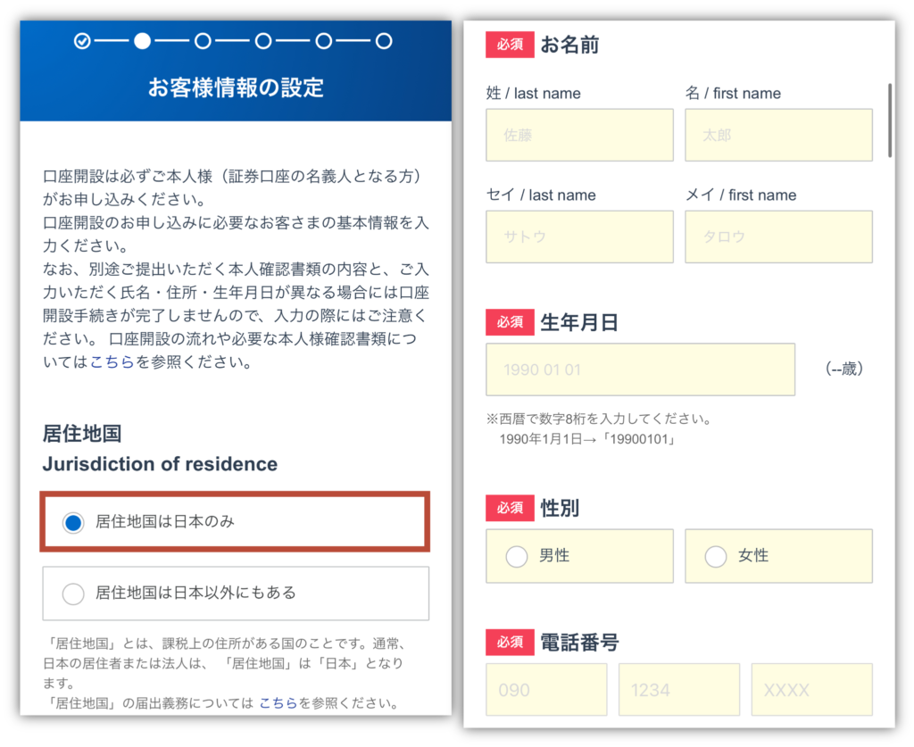Choose 女性 gender radio button
Screen dimensions: 914x747
[x=716, y=556]
